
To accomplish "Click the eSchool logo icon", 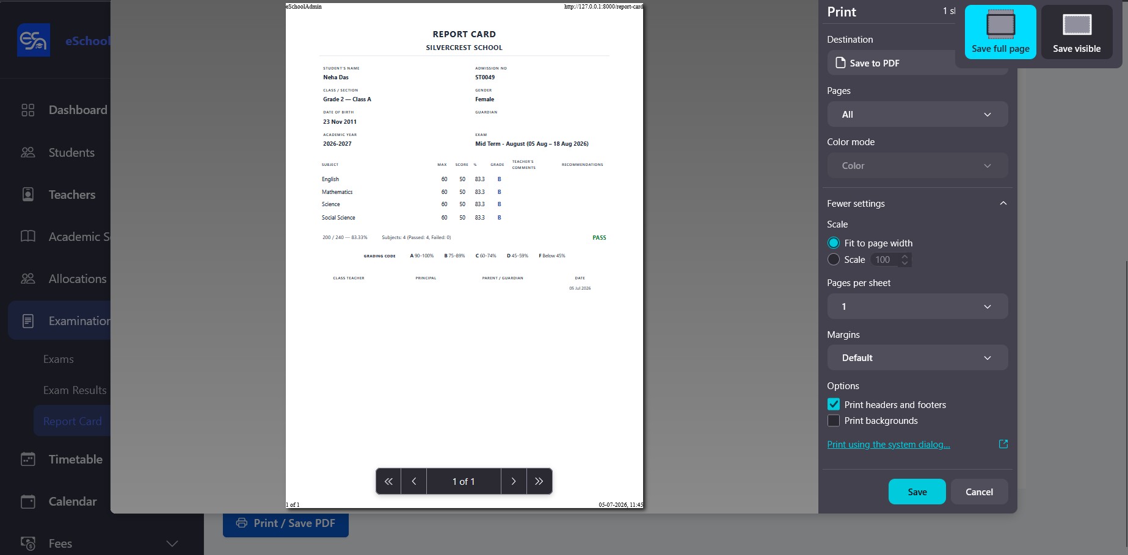I will (34, 40).
